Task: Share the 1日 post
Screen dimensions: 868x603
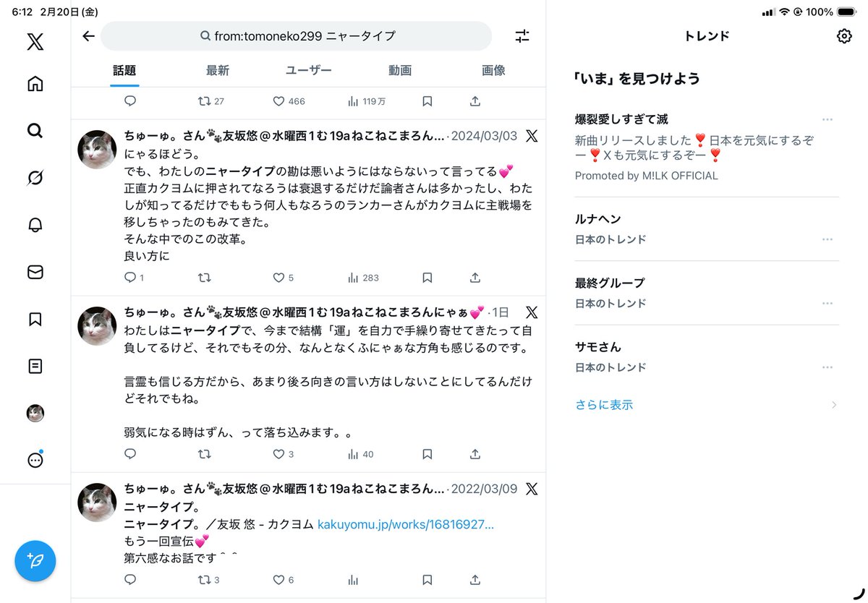Action: click(475, 454)
